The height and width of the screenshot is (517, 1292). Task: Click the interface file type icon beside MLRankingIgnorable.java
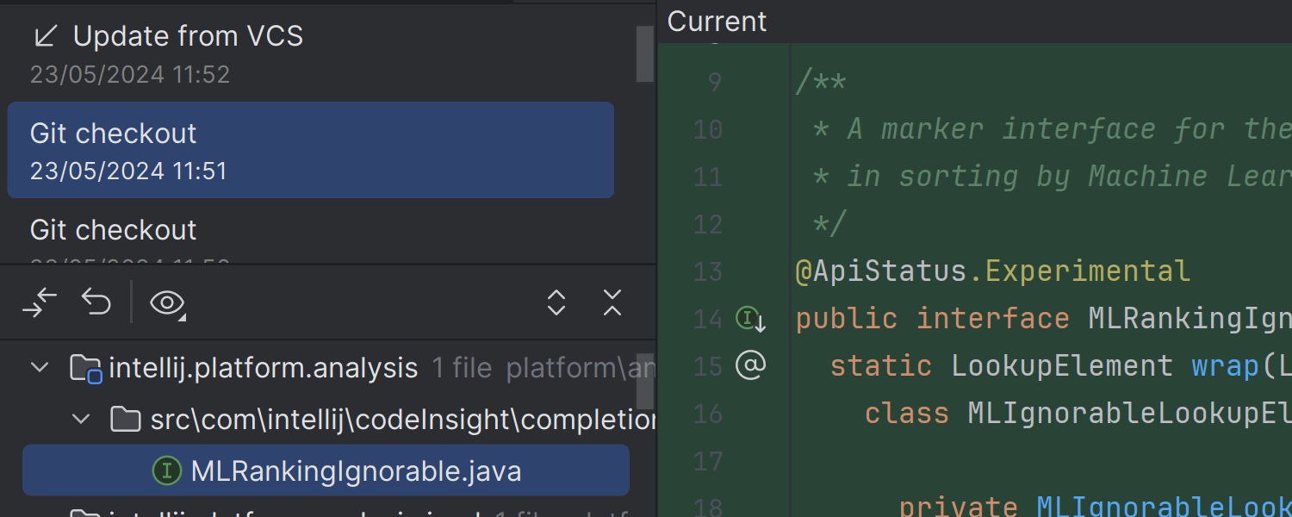(x=166, y=470)
